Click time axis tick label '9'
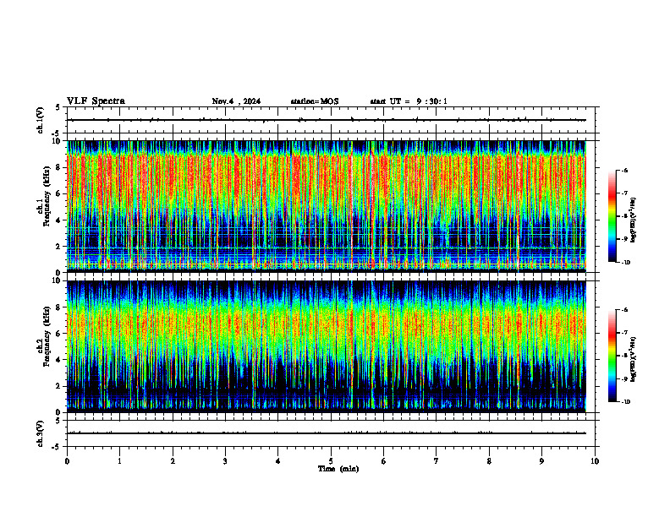This screenshot has width=670, height=517. (x=541, y=461)
